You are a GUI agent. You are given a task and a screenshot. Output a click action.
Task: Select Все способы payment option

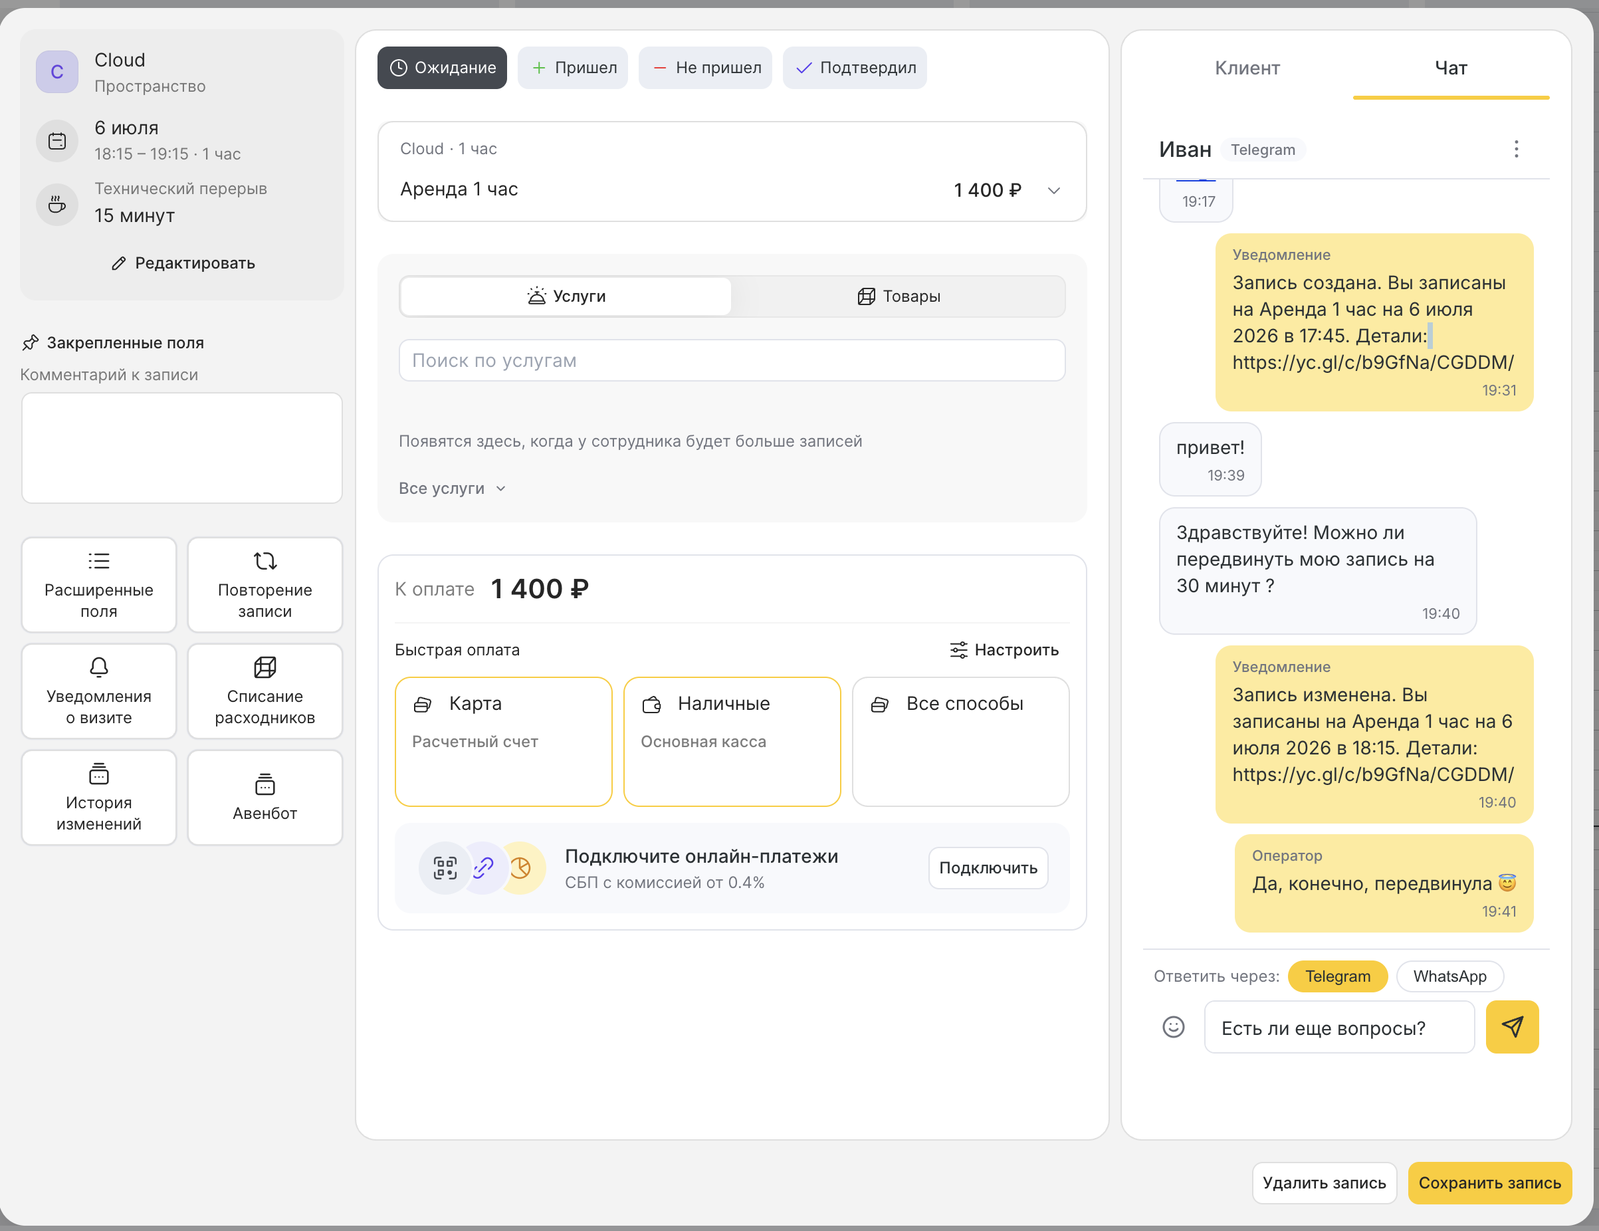coord(960,742)
